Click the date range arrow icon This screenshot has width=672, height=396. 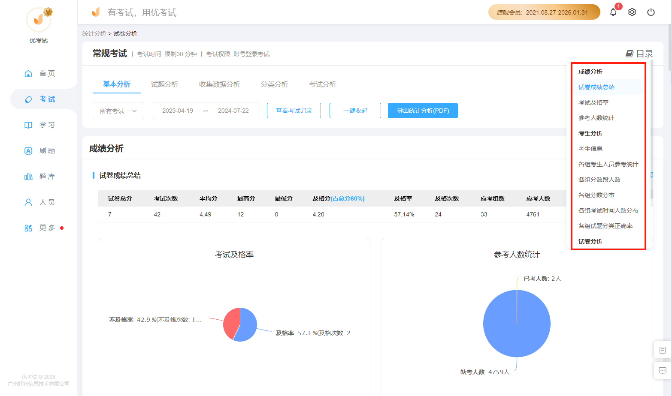tap(205, 111)
